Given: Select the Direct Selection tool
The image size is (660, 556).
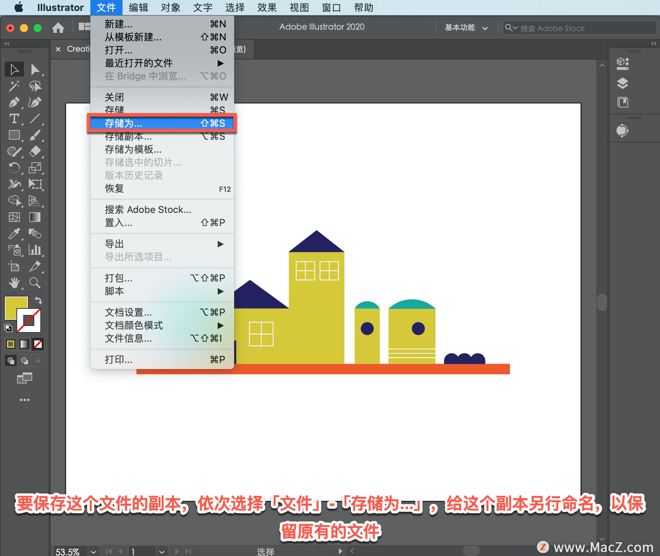Looking at the screenshot, I should (35, 69).
